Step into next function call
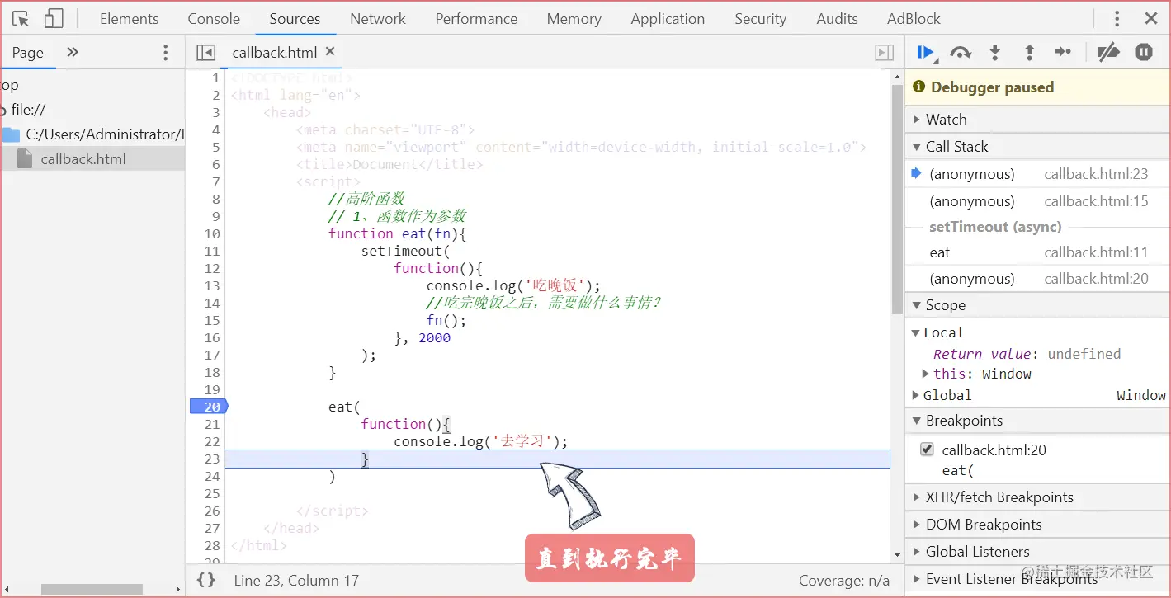1171x598 pixels. click(995, 53)
